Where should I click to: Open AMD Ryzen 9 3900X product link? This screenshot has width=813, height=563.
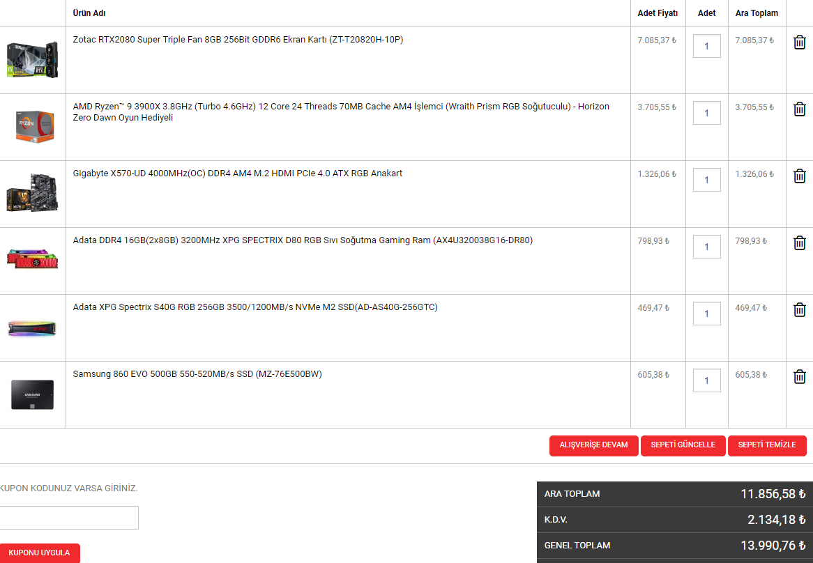click(x=341, y=112)
